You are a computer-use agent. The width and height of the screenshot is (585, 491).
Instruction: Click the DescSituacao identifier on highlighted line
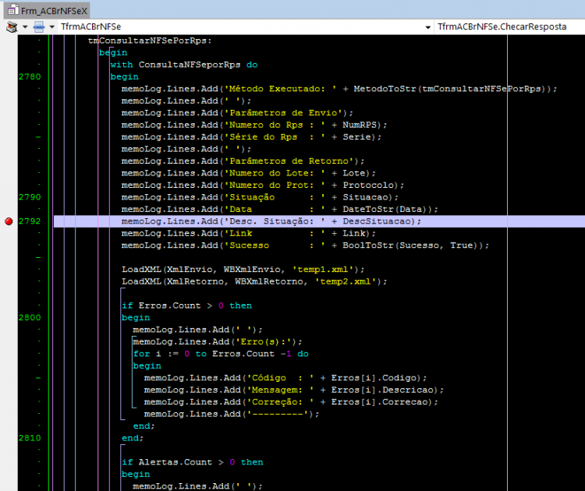[x=377, y=221]
